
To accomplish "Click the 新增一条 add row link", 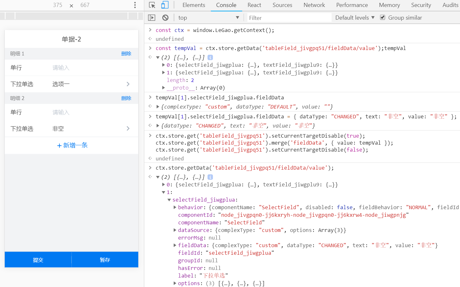I will tap(72, 145).
